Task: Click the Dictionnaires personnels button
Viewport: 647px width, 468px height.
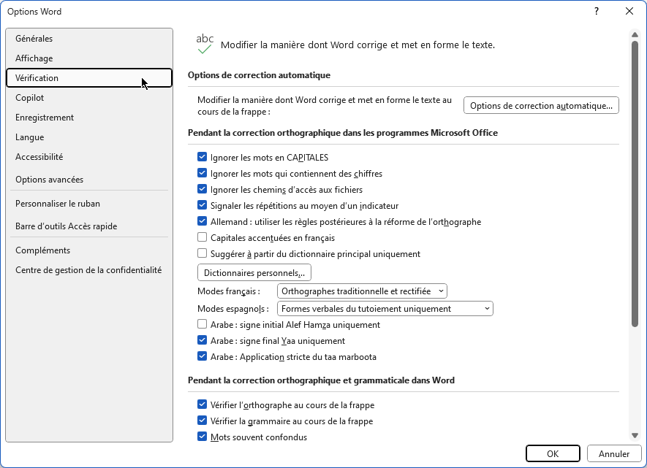Action: point(254,273)
